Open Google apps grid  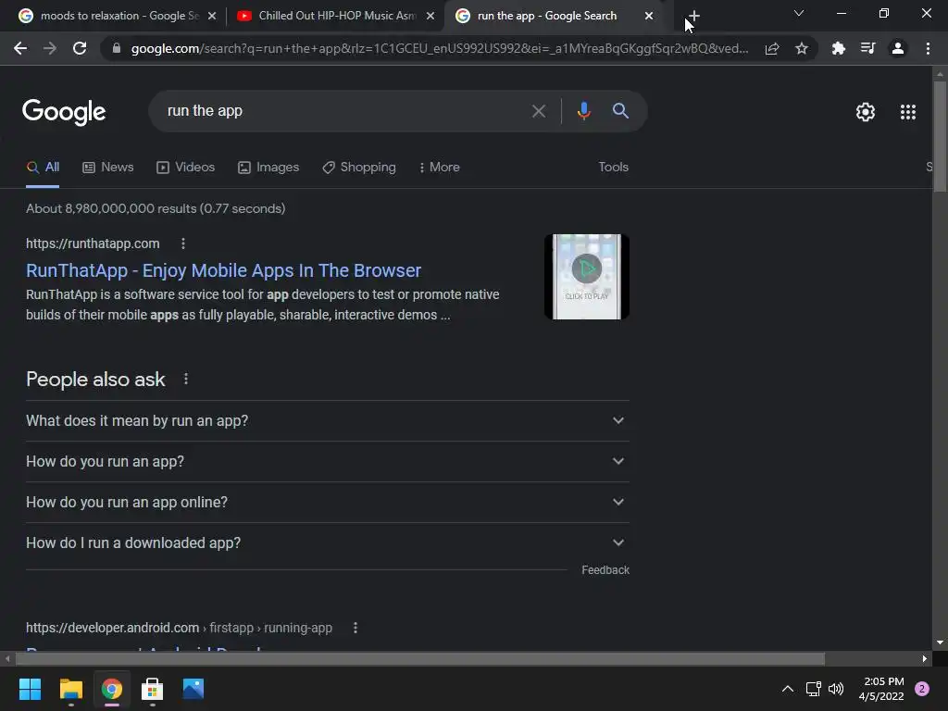(x=908, y=112)
